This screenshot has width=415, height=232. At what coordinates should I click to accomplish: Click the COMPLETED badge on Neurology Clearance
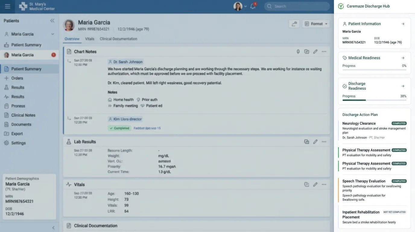click(399, 123)
